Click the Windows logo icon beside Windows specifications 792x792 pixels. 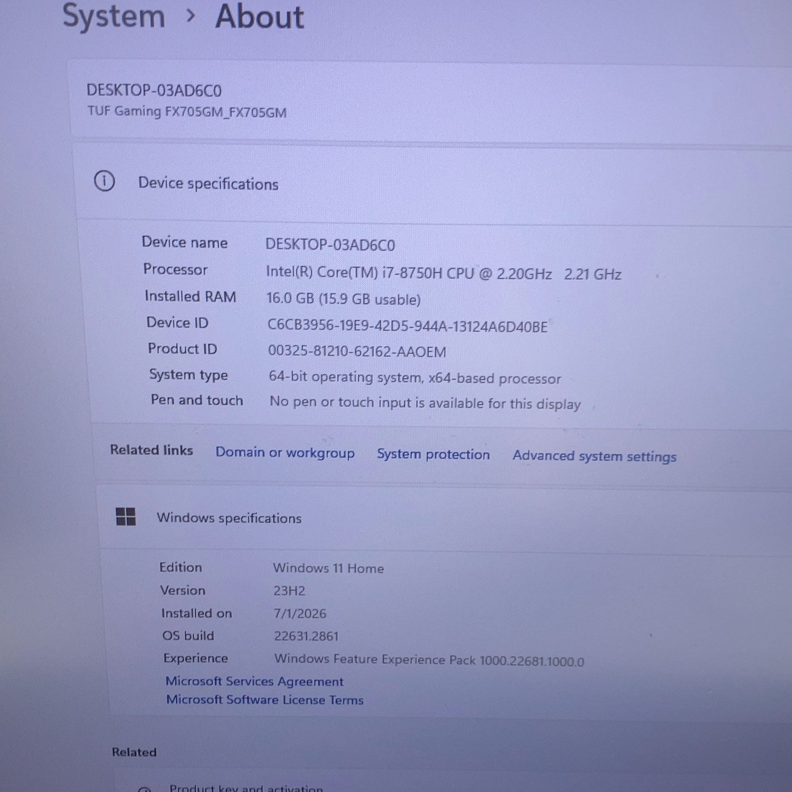pos(126,516)
